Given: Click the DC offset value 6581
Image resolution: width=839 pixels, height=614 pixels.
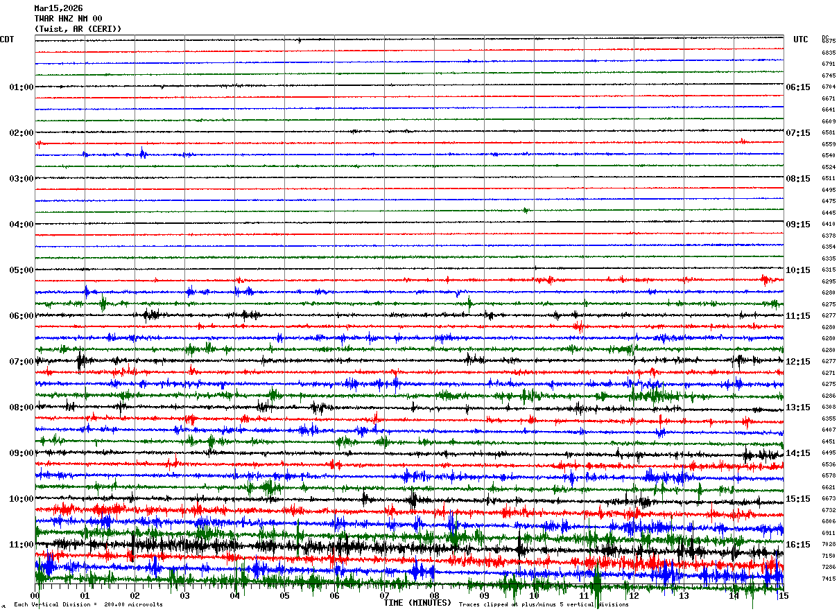Looking at the screenshot, I should tap(829, 133).
